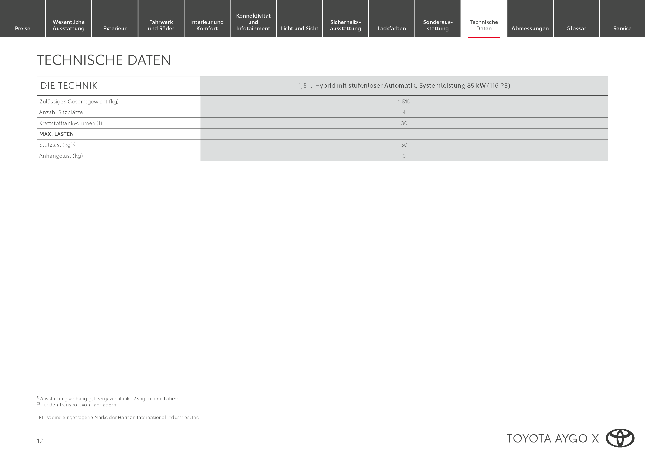Open the Sicherheitsausstattung tab
The height and width of the screenshot is (456, 645).
(345, 25)
